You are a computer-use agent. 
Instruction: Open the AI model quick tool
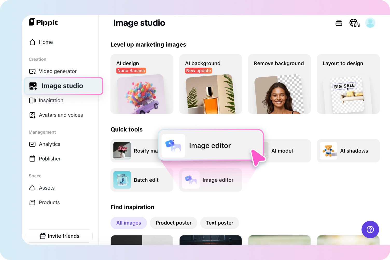point(287,151)
